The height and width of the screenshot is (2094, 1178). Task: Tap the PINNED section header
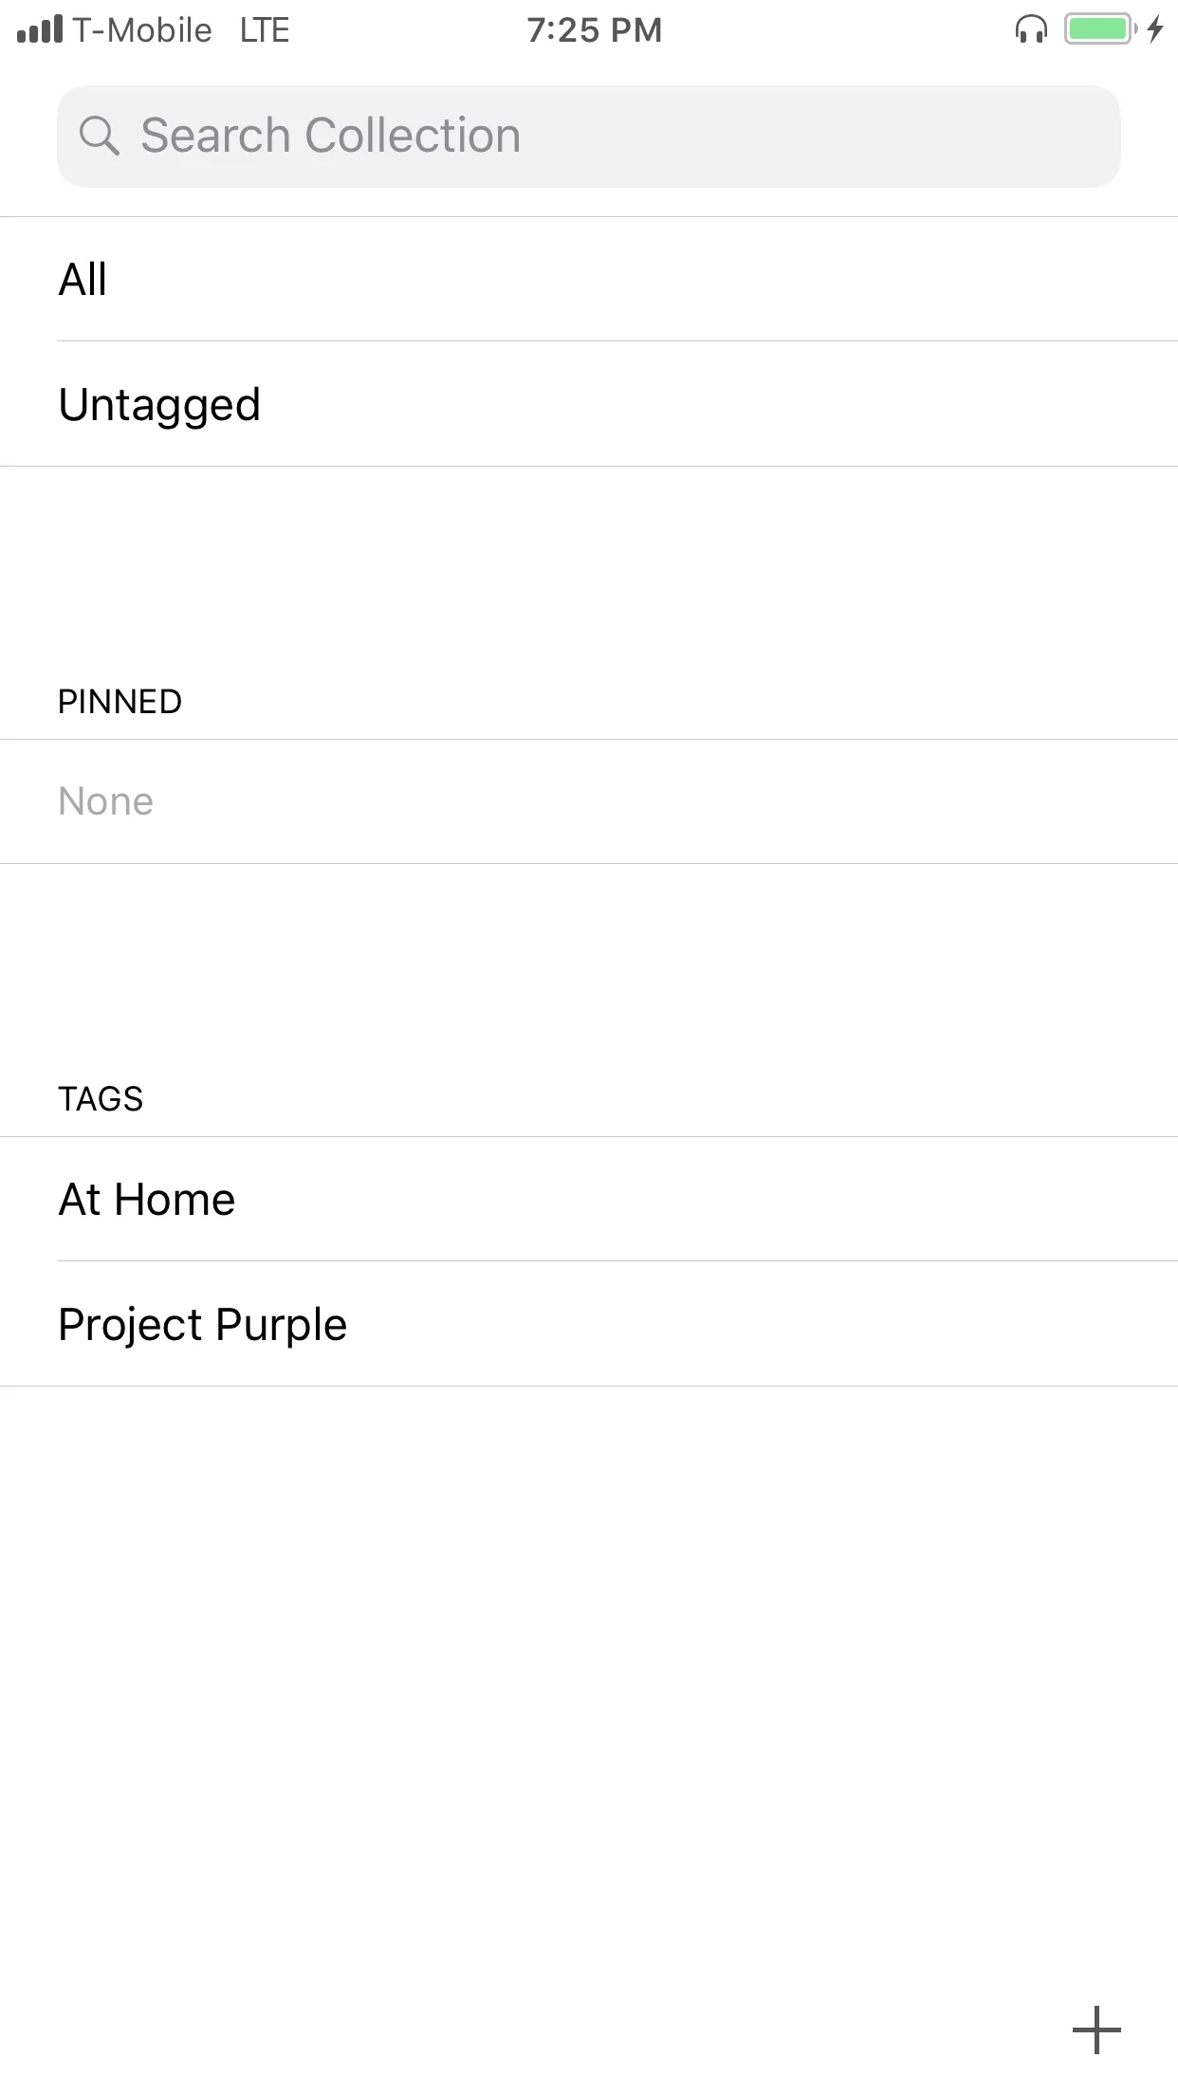click(120, 702)
